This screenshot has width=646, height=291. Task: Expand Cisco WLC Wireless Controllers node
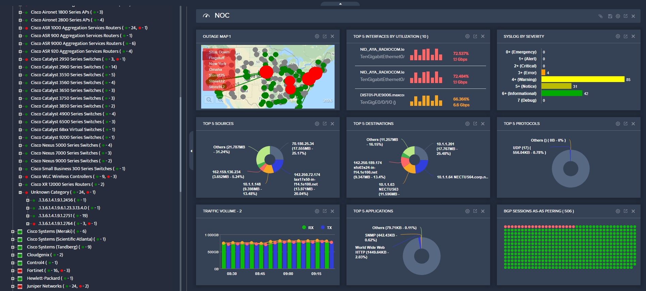coord(20,177)
